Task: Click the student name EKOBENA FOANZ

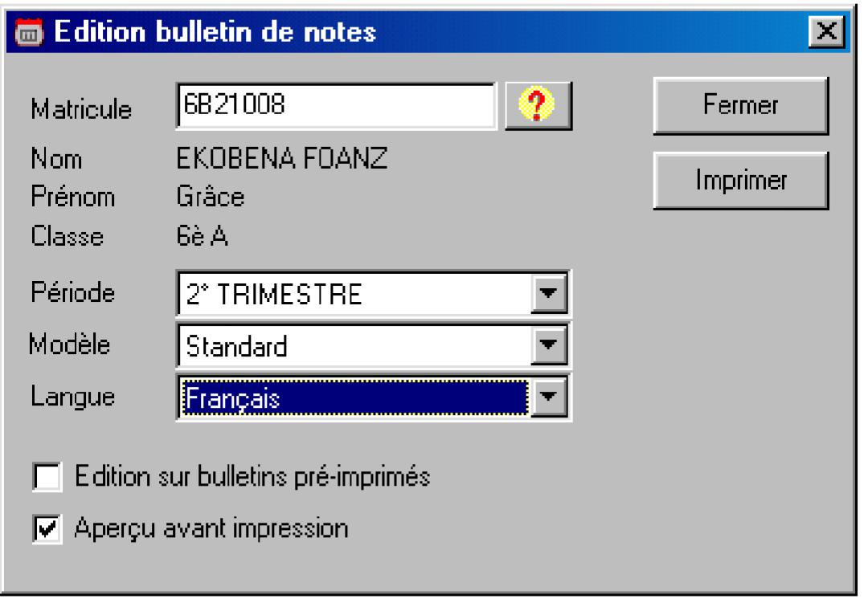Action: click(281, 159)
